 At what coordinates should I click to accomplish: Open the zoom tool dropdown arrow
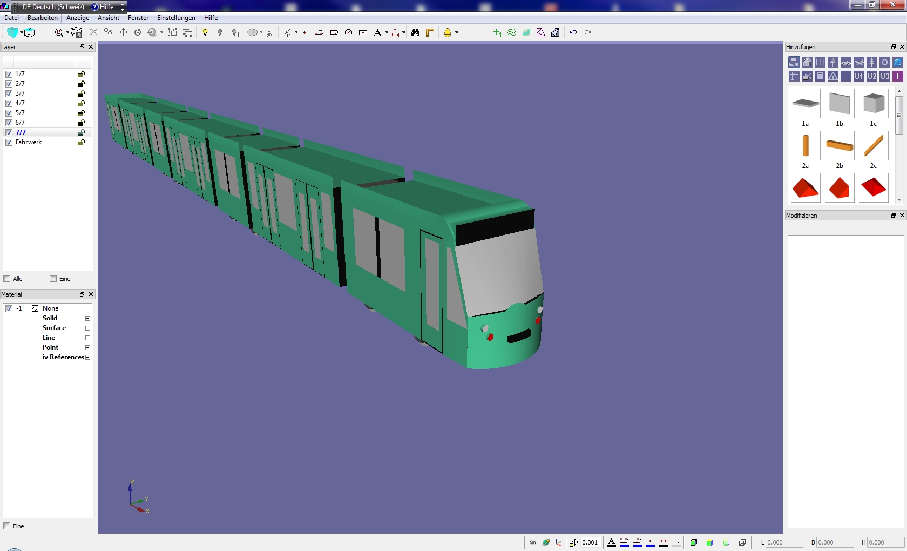point(67,32)
